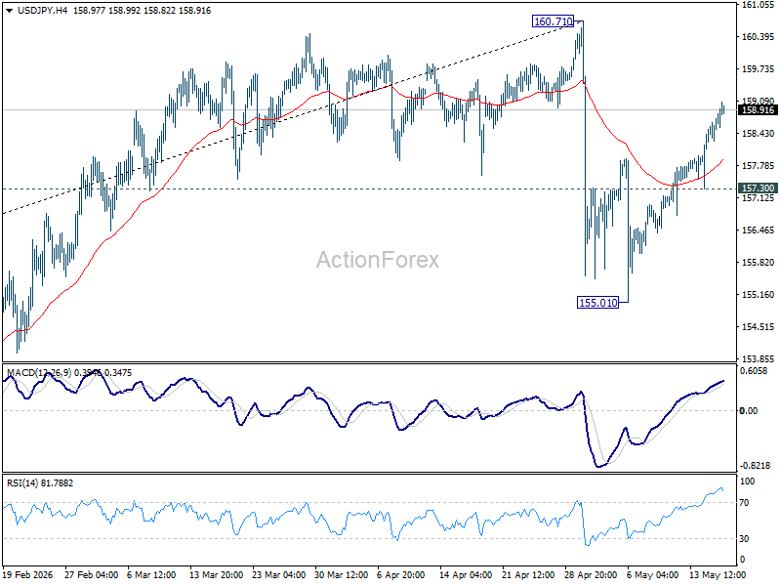Click the 13 Mar 20:00 time label
781x586 pixels.
point(216,574)
